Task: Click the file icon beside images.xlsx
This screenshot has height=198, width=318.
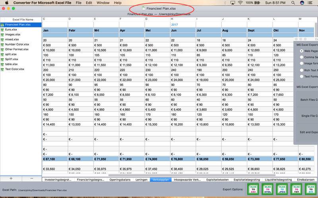Action: point(2,35)
